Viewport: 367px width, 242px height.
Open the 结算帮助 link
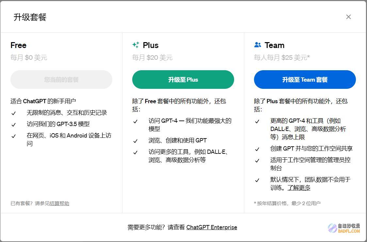59,203
